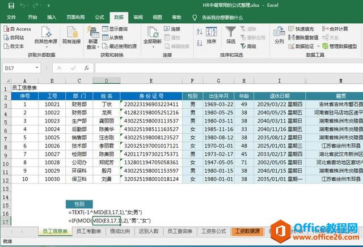Click the =TEXT(-1^MID formula cell
This screenshot has width=363, height=247.
(105, 212)
